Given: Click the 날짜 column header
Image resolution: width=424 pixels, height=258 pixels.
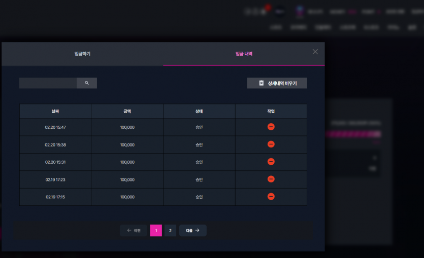Looking at the screenshot, I should point(55,111).
